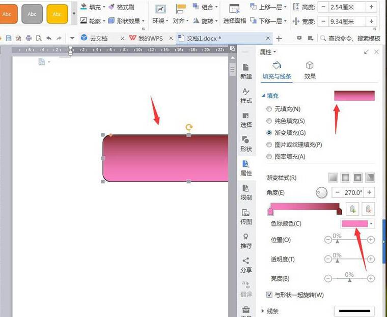
Task: Add a gradient stop
Action: 352,209
